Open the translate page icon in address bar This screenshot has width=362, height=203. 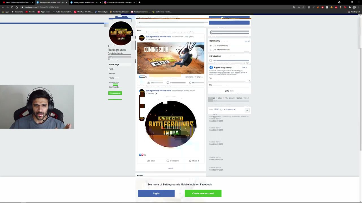(x=294, y=7)
